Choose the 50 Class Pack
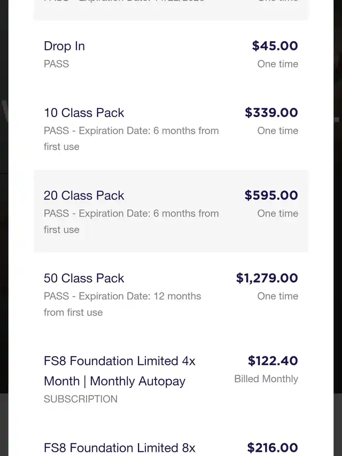Viewport: 342px width, 456px height. pyautogui.click(x=84, y=279)
